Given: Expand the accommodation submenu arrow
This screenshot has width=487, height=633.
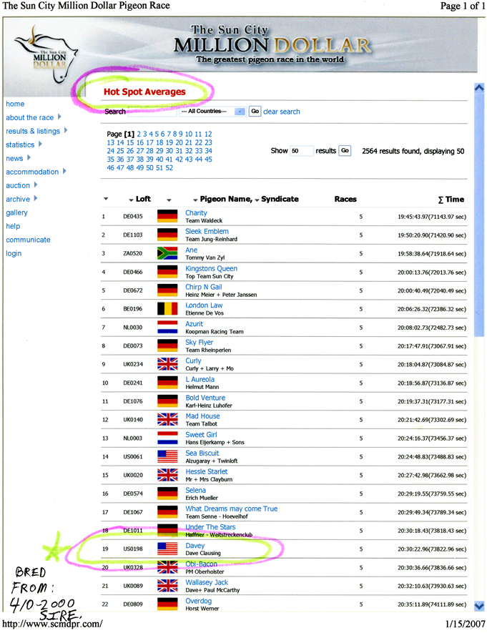Looking at the screenshot, I should pyautogui.click(x=65, y=172).
